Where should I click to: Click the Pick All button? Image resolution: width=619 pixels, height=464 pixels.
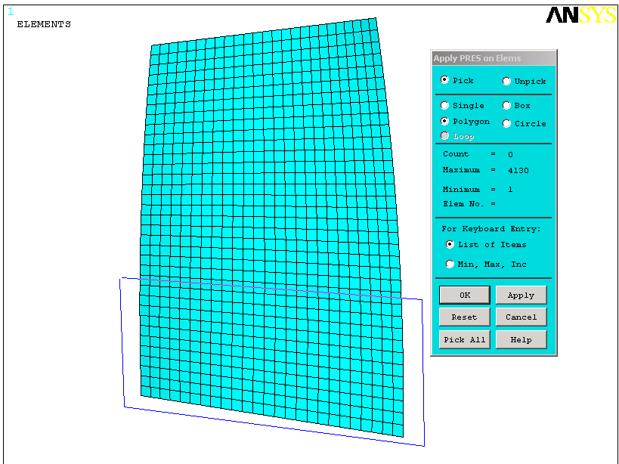tap(465, 340)
